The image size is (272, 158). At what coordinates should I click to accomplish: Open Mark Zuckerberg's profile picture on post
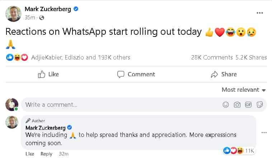pos(12,13)
